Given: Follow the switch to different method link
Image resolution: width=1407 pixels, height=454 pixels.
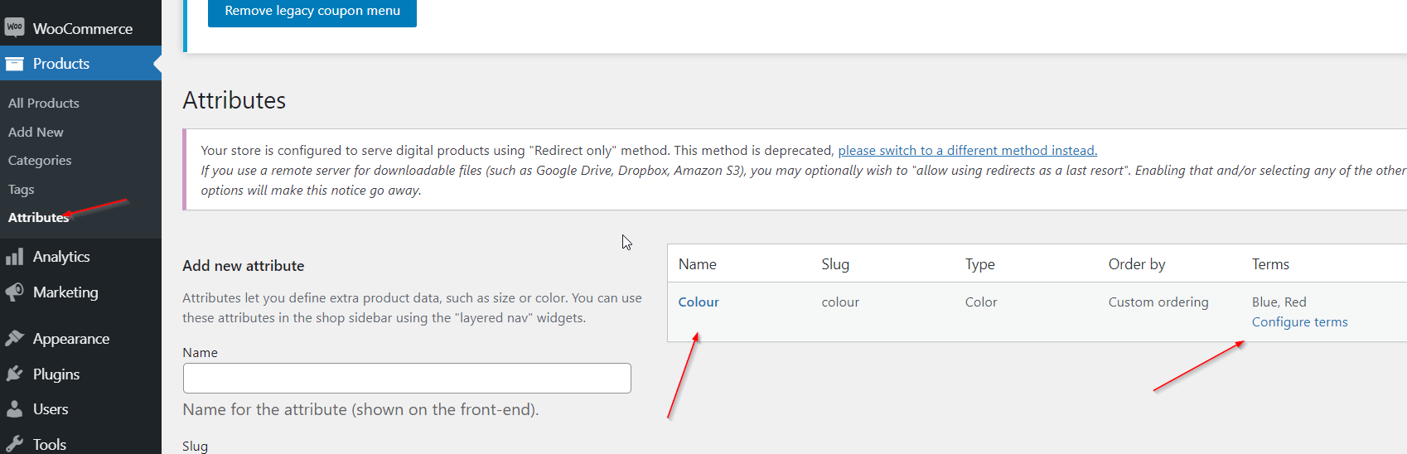Looking at the screenshot, I should point(967,150).
